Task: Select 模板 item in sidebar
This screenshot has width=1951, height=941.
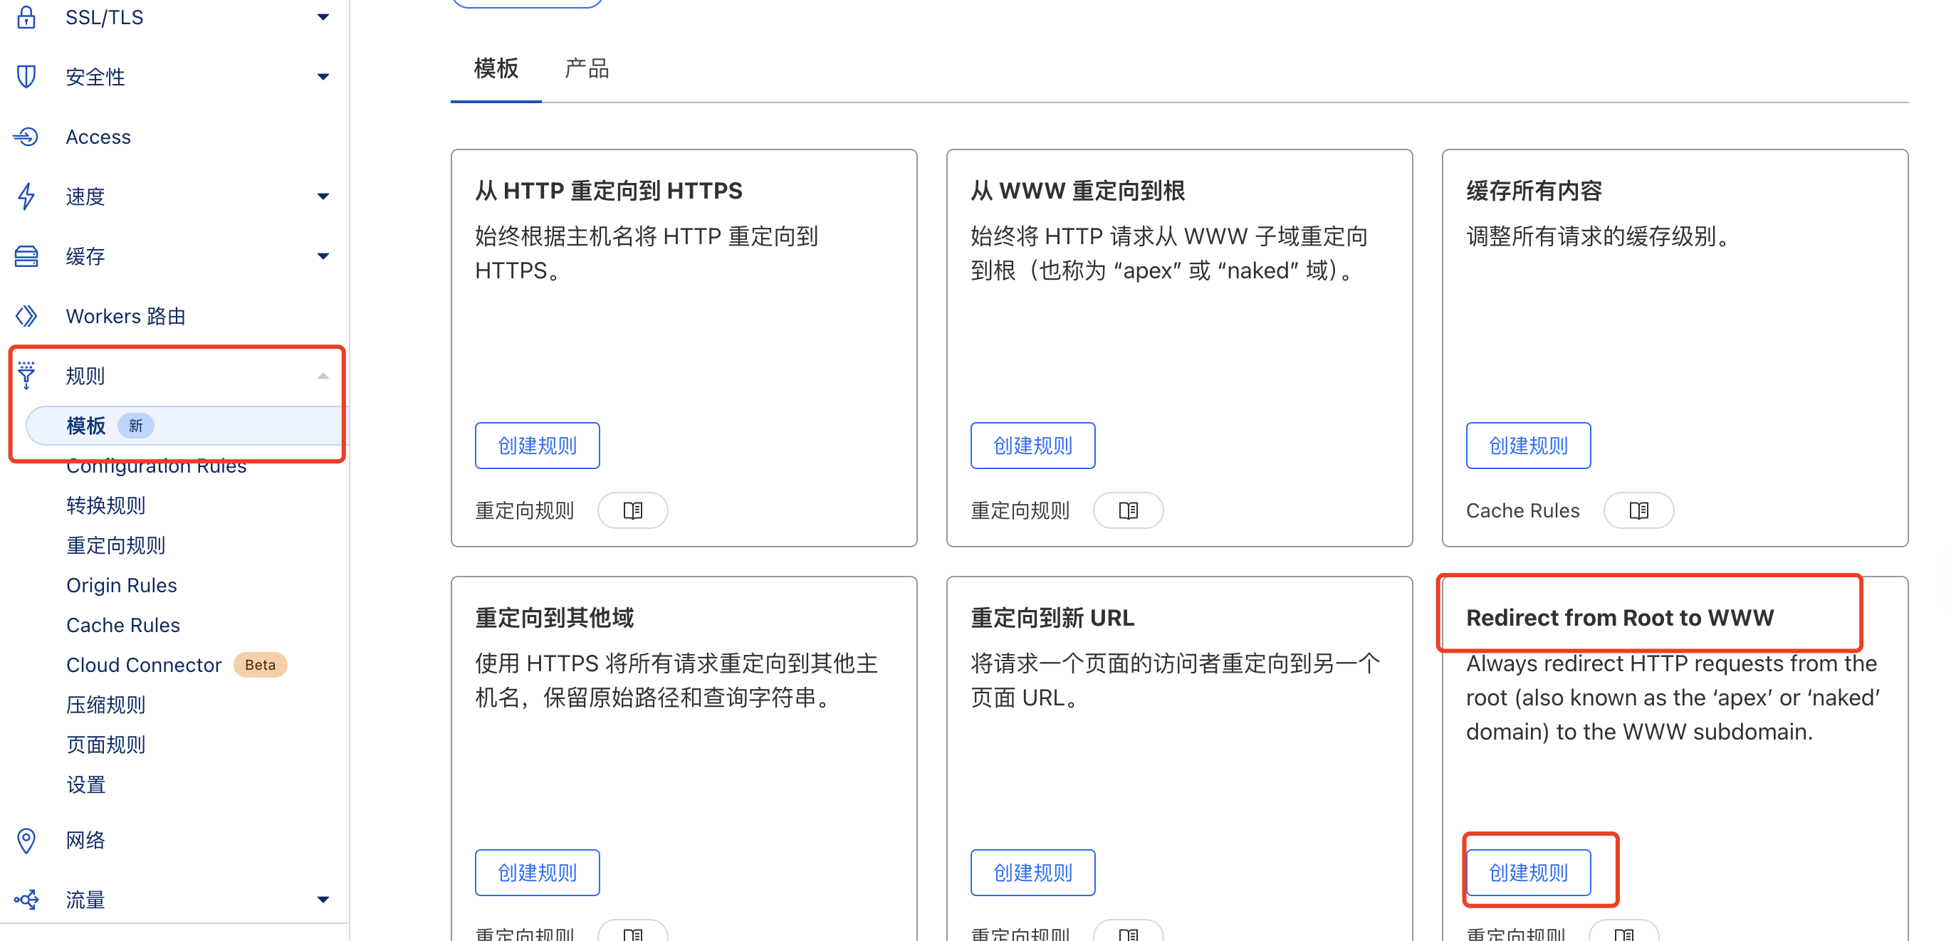Action: [187, 426]
